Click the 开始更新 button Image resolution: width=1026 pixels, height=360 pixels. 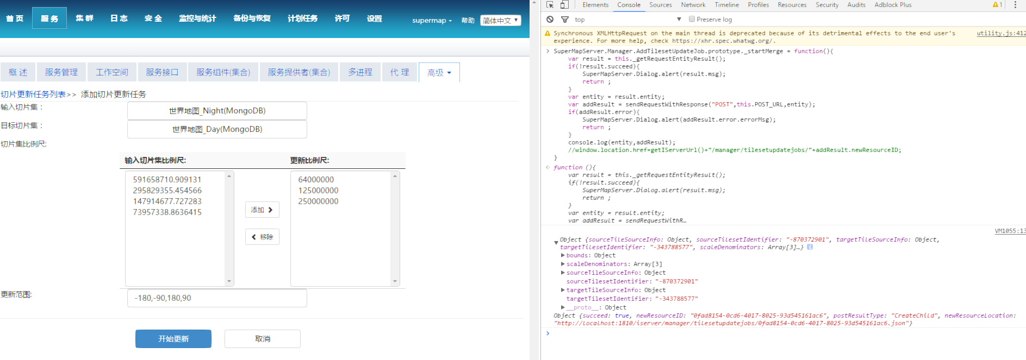point(173,339)
